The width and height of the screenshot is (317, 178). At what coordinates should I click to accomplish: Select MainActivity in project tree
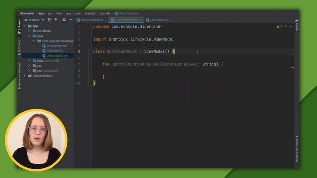click(53, 50)
